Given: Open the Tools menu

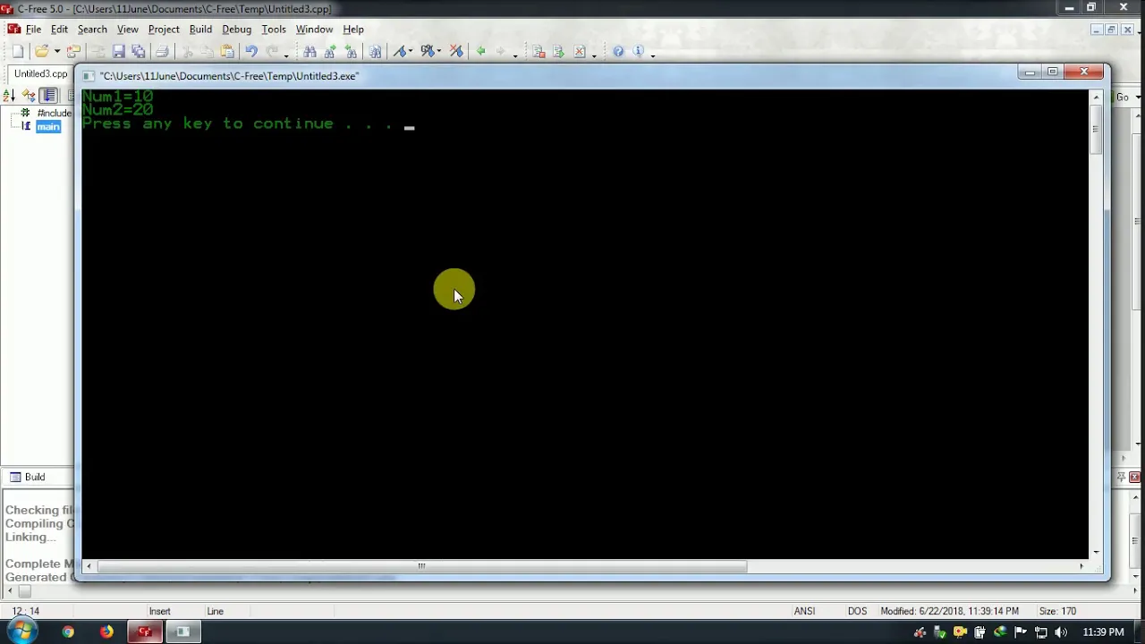Looking at the screenshot, I should coord(274,30).
